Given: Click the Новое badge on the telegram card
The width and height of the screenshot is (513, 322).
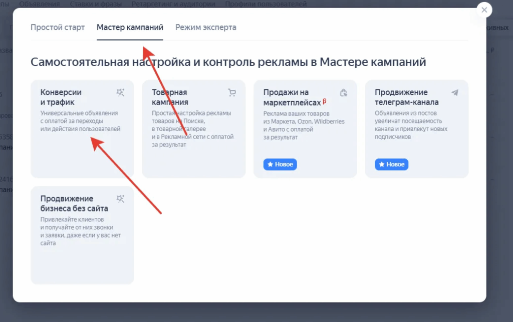Looking at the screenshot, I should click(391, 164).
